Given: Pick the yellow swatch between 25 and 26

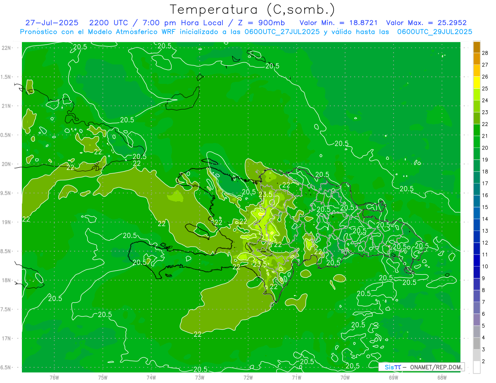Looking at the screenshot, I should pyautogui.click(x=477, y=83).
